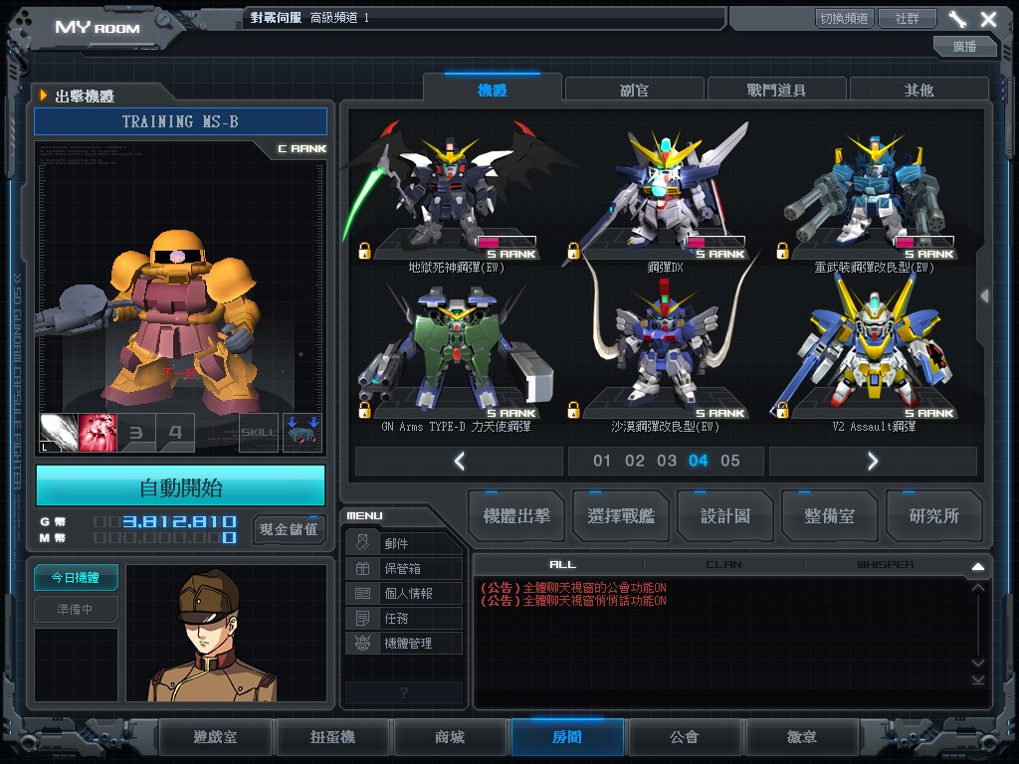Open the 扭蛋機 capsule machine
Viewport: 1019px width, 764px height.
[x=332, y=737]
